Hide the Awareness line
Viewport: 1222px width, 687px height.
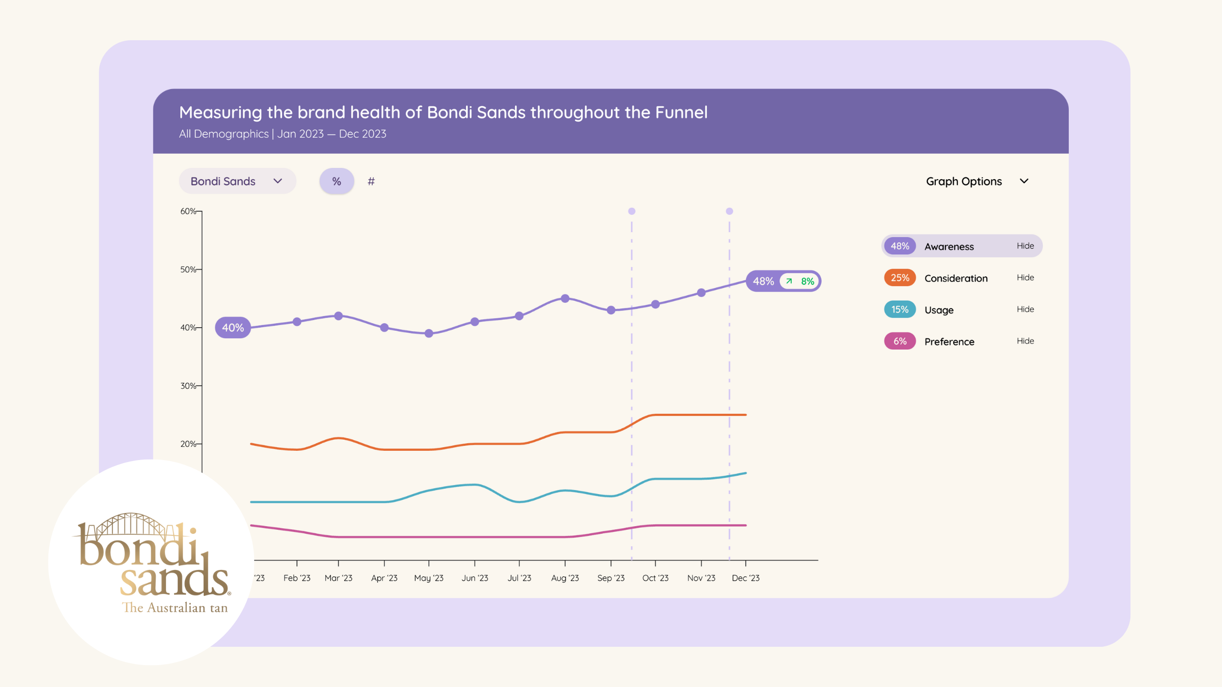(1025, 246)
